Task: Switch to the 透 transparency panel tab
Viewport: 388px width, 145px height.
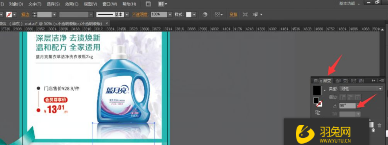Action: (x=339, y=81)
